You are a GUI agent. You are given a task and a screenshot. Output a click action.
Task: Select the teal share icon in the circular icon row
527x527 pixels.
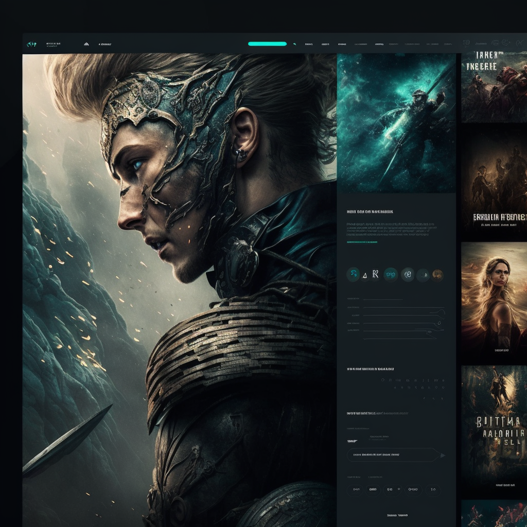click(x=353, y=274)
